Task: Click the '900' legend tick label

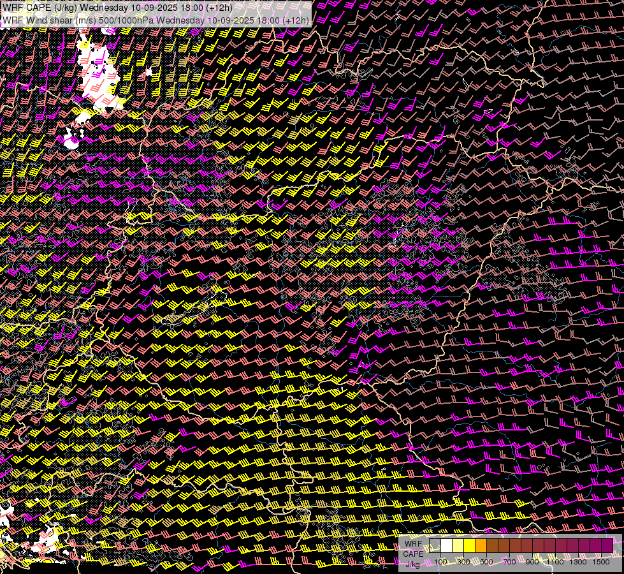Action: [532, 562]
